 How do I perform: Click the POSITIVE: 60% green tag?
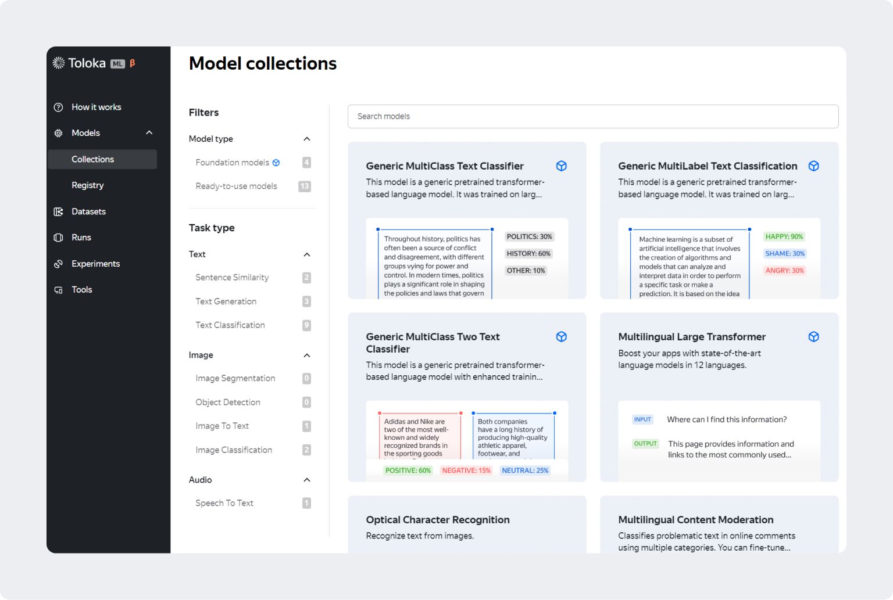[x=408, y=470]
